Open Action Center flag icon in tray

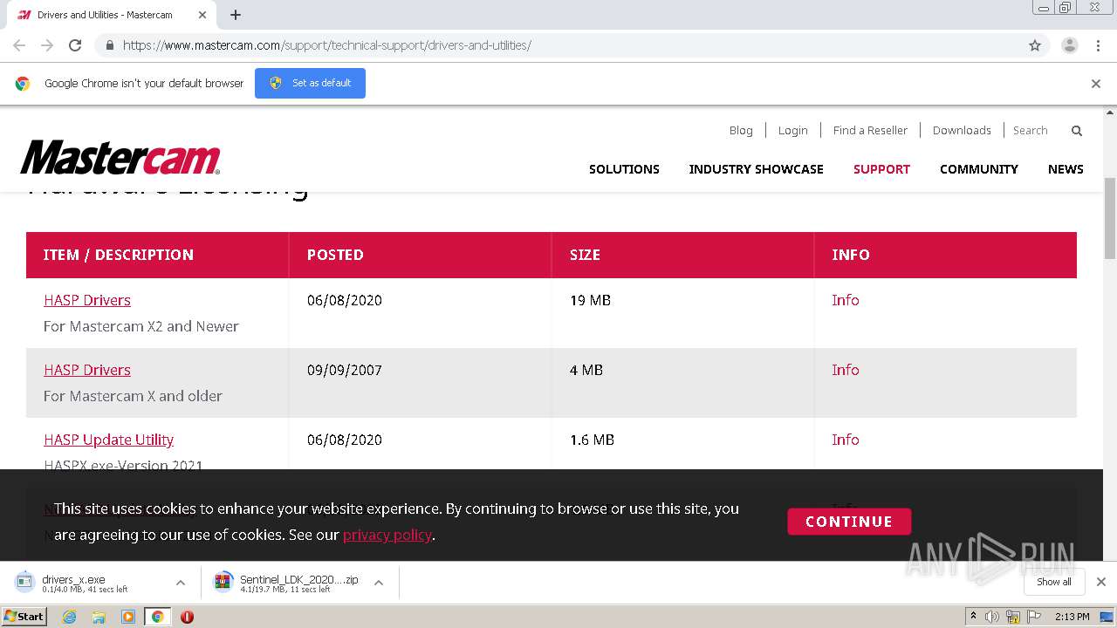pyautogui.click(x=1034, y=617)
